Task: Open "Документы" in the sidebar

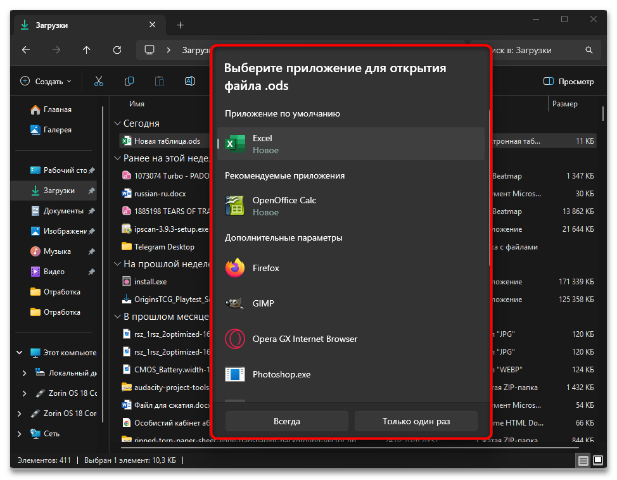Action: pyautogui.click(x=63, y=211)
